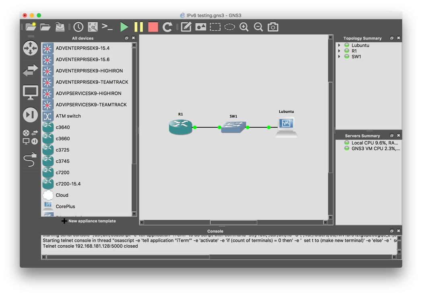422x296 pixels.
Task: Click the Snapshot clock icon
Action: pyautogui.click(x=78, y=27)
